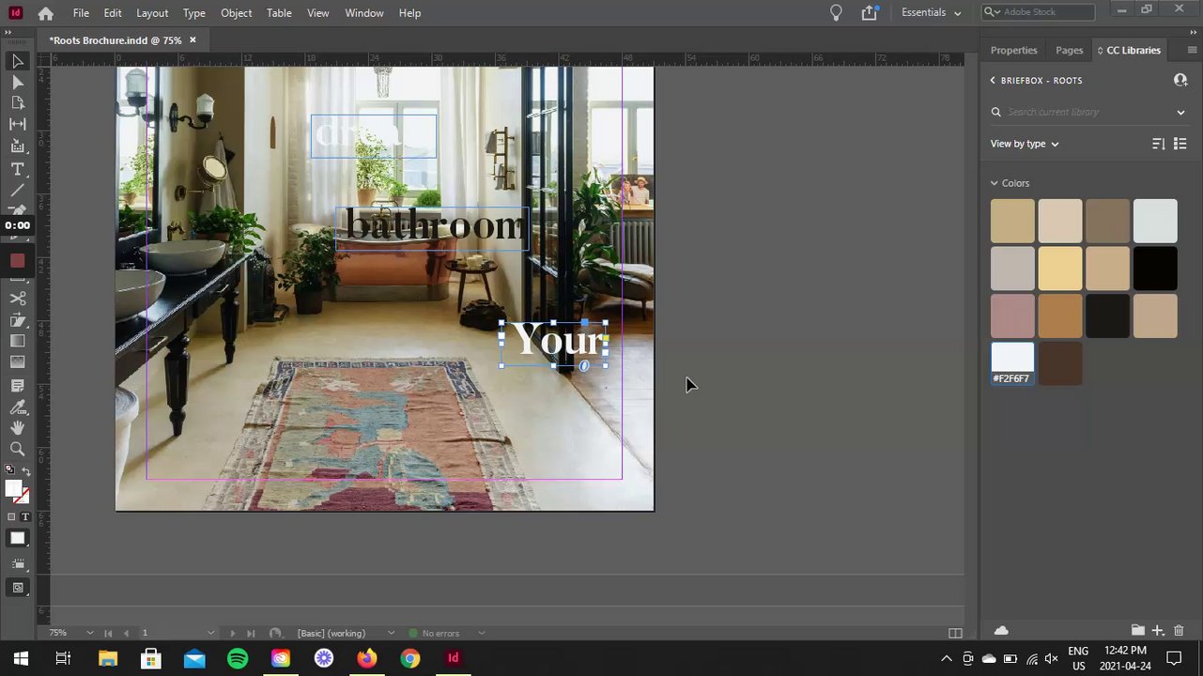Collapse the Colors section
This screenshot has width=1203, height=676.
995,183
